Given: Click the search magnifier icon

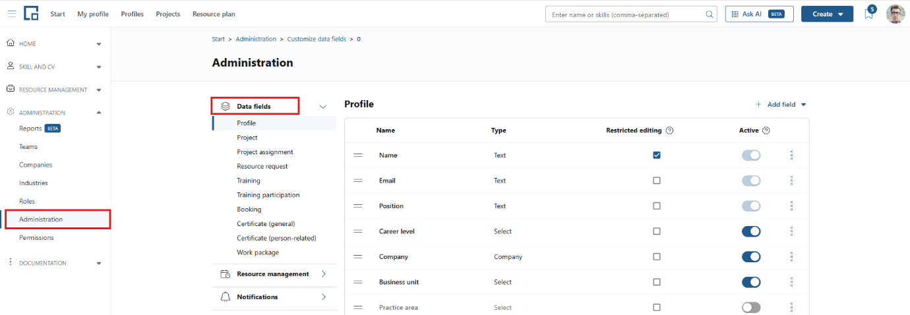Looking at the screenshot, I should click(710, 14).
